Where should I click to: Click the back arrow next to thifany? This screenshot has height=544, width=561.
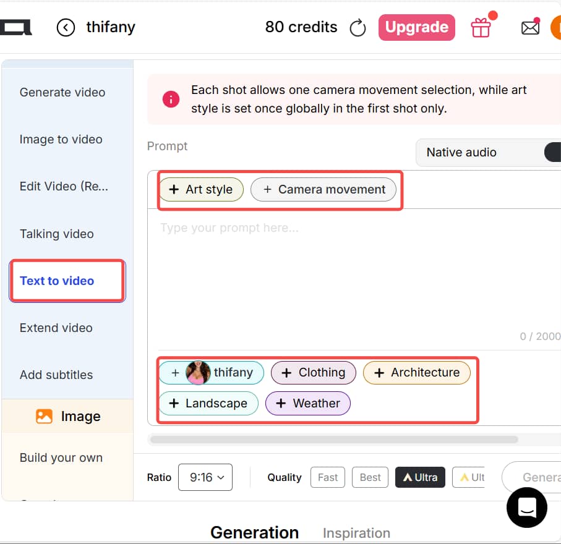click(66, 27)
